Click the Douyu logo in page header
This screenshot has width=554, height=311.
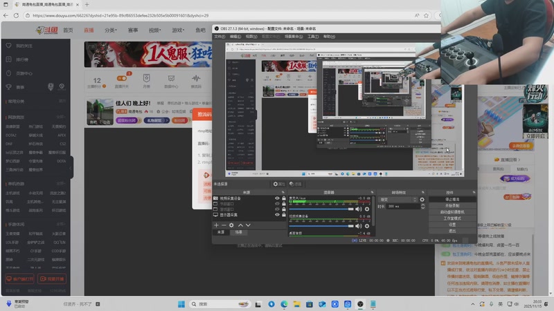click(x=47, y=30)
